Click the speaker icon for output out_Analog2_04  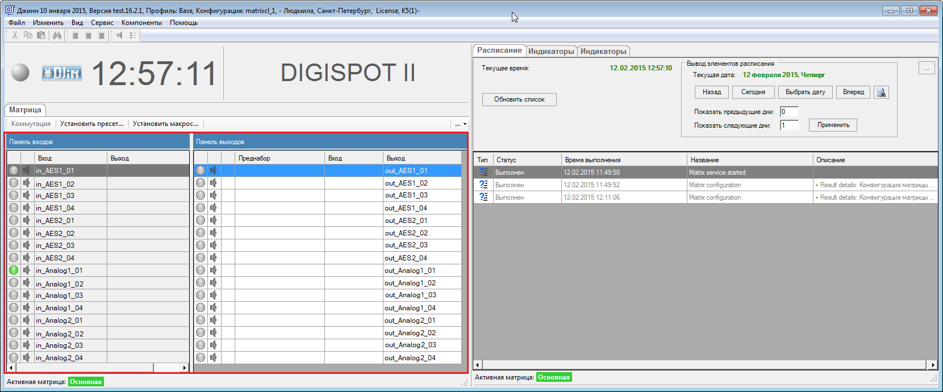(x=214, y=357)
